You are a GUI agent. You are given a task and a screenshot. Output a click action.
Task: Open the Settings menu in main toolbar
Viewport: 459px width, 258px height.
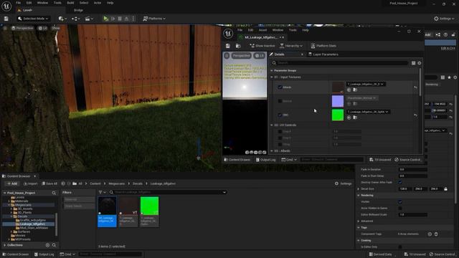444,19
